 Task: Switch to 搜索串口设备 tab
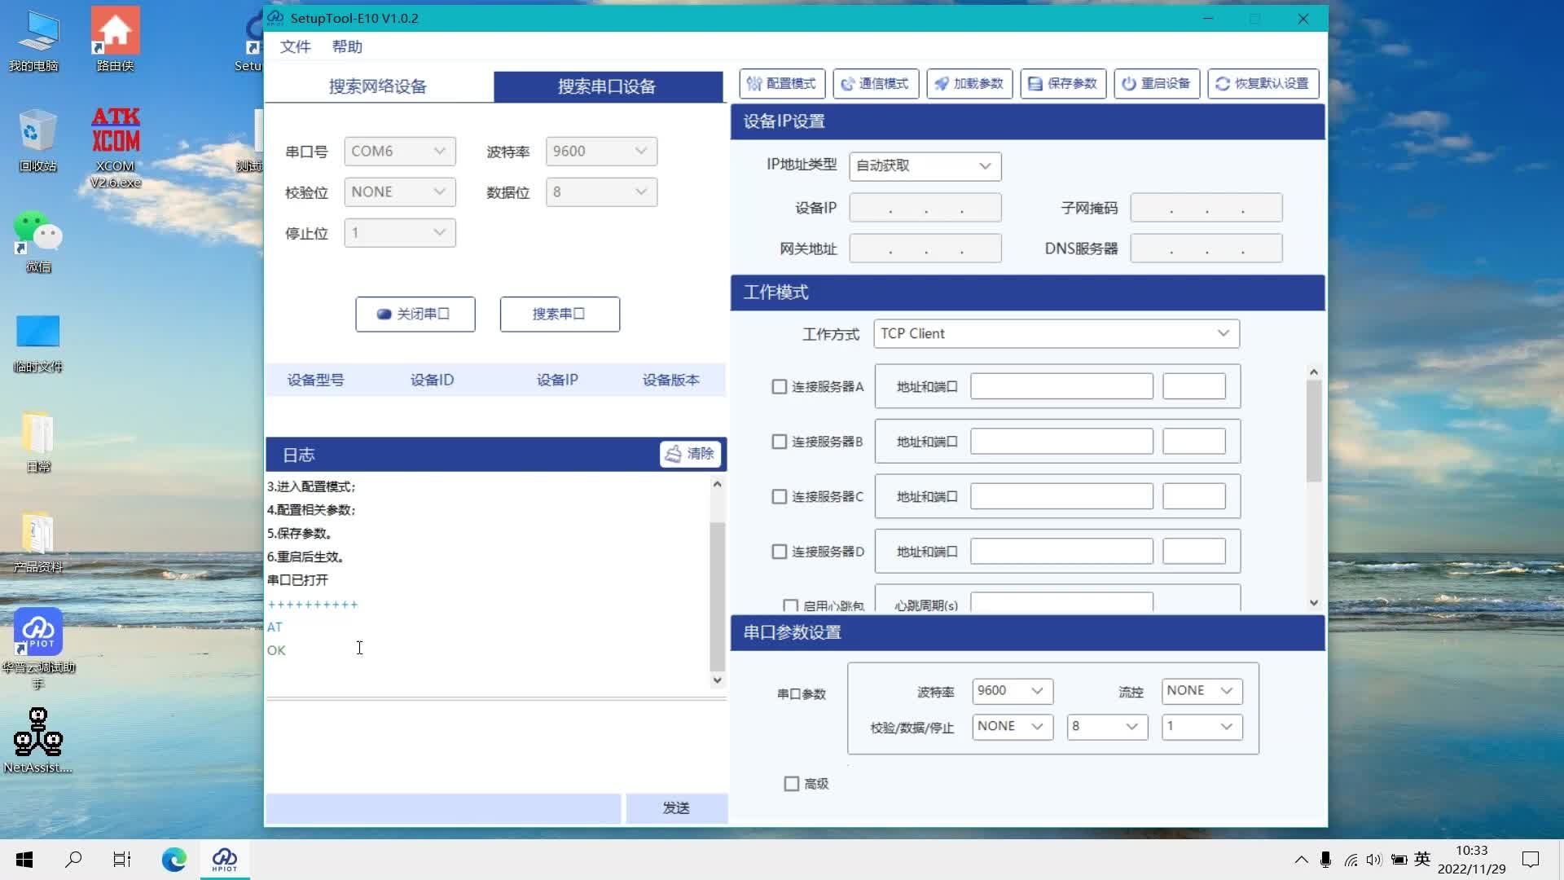tap(608, 86)
